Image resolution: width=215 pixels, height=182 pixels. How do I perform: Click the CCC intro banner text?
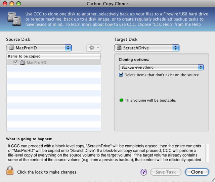117,19
